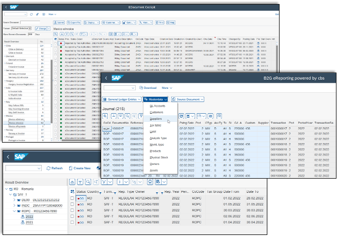Click the refresh icon in EDocument Cockpit
339x237 pixels.
coord(32,14)
